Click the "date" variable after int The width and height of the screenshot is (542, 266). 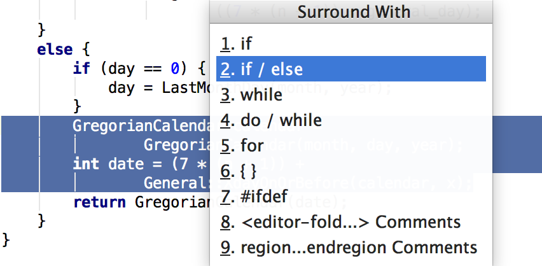point(126,164)
